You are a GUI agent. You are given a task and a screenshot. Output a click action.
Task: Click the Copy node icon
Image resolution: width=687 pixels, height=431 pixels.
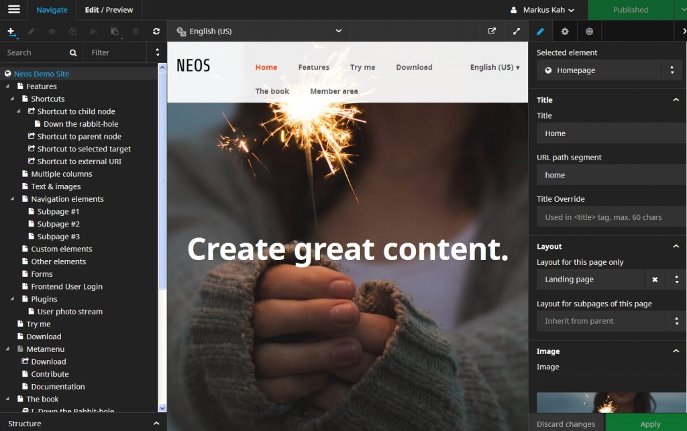pos(74,32)
